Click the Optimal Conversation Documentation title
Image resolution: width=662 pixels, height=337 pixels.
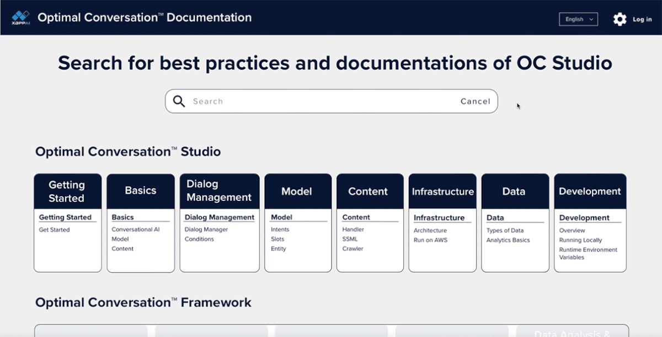point(145,18)
